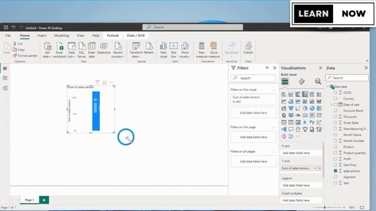
Task: Choose the Python visual
Action: point(312,122)
